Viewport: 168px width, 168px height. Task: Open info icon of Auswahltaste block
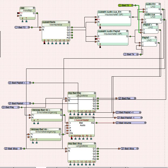pyautogui.click(x=69, y=22)
